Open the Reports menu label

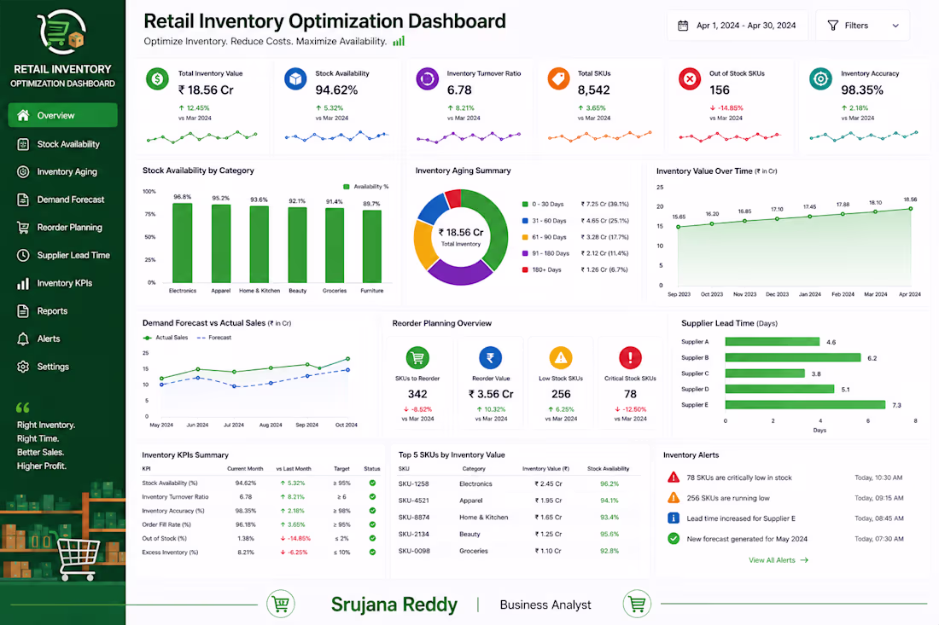(x=52, y=311)
